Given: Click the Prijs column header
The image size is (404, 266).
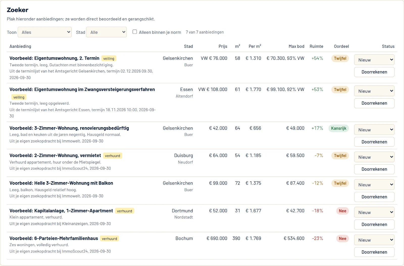Looking at the screenshot, I should point(223,46).
